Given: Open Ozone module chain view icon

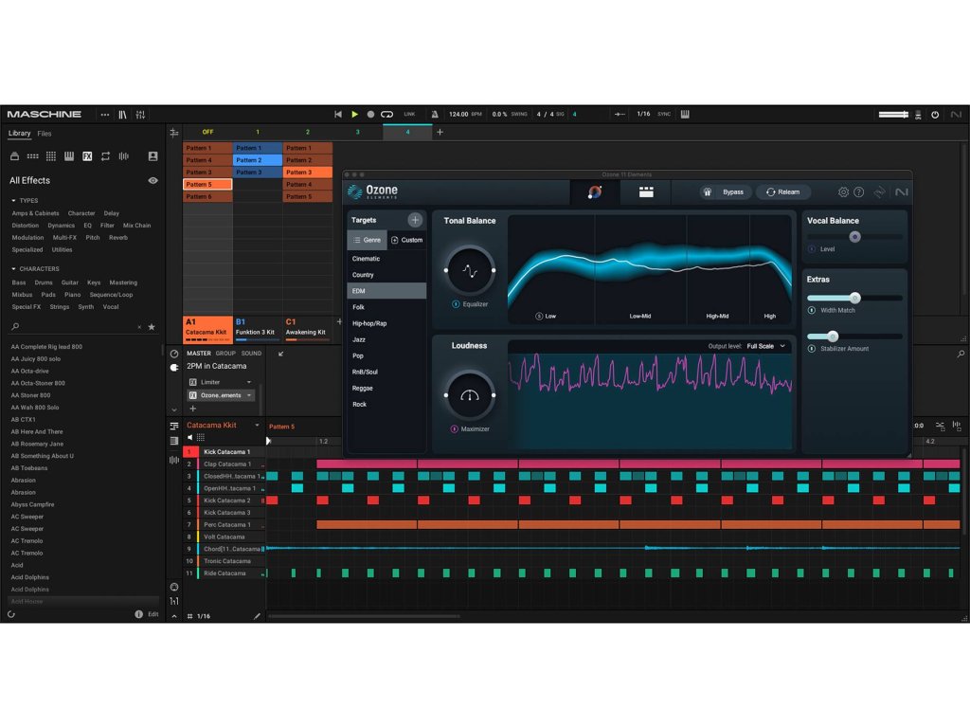Looking at the screenshot, I should click(646, 192).
